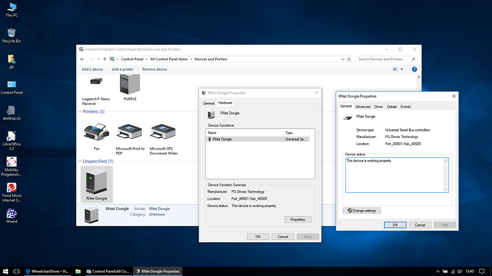Click the Properties button in Hardware tab
The image size is (492, 276).
pyautogui.click(x=297, y=219)
